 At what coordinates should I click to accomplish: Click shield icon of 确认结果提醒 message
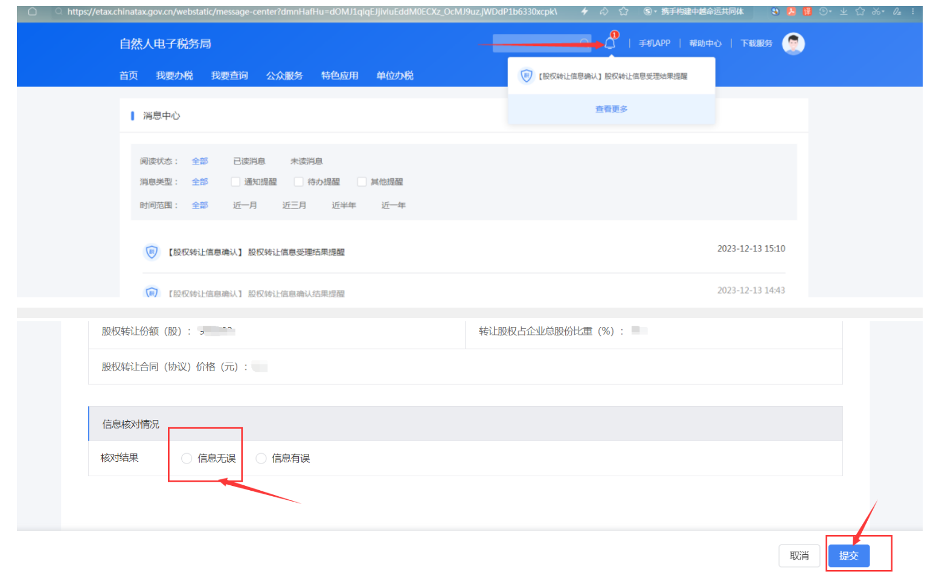coord(152,292)
